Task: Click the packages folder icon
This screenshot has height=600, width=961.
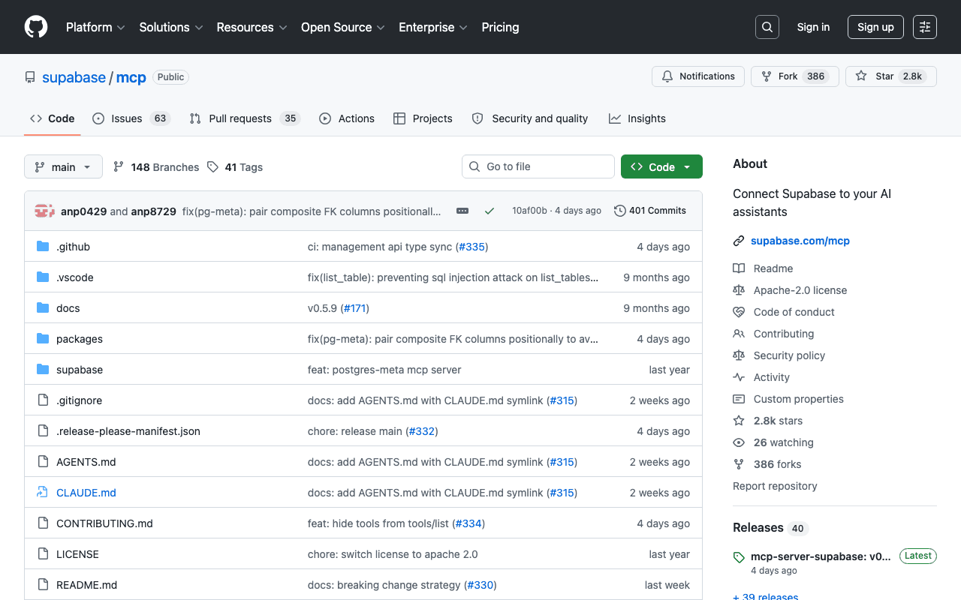Action: tap(43, 339)
